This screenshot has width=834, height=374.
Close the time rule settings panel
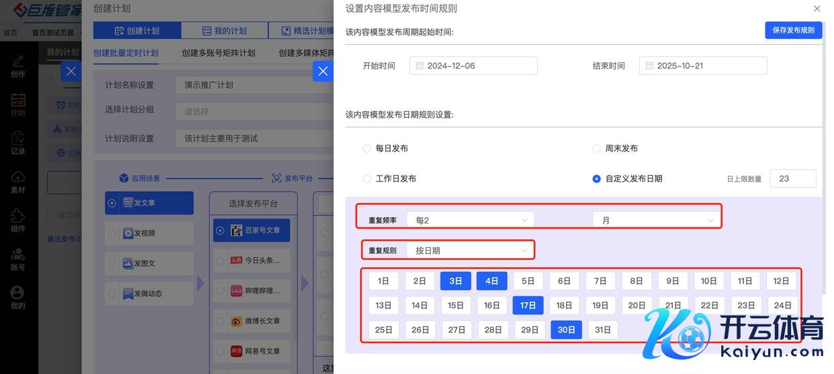[x=817, y=9]
